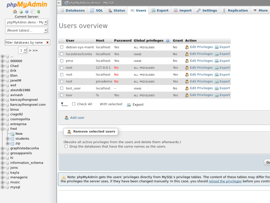Click Export icon for lucasbrasilconta row
This screenshot has height=203, width=270.
point(217,54)
